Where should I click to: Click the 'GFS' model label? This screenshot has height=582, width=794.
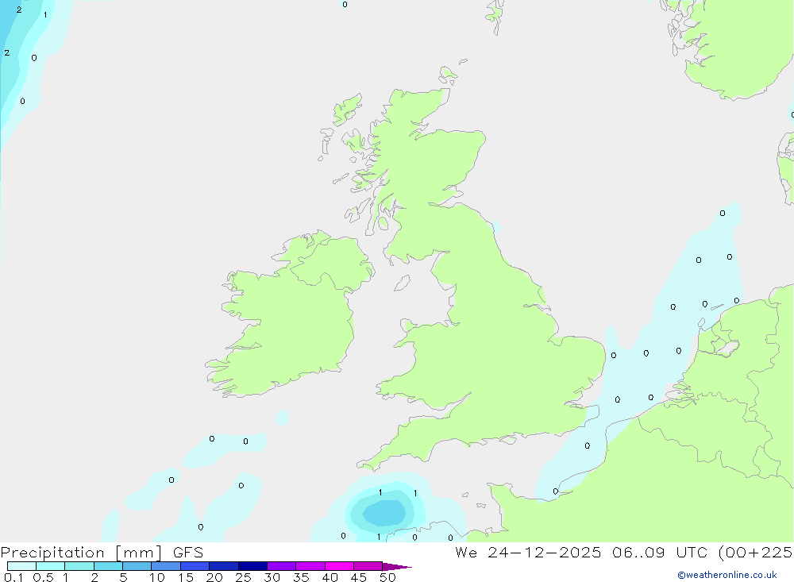point(188,553)
